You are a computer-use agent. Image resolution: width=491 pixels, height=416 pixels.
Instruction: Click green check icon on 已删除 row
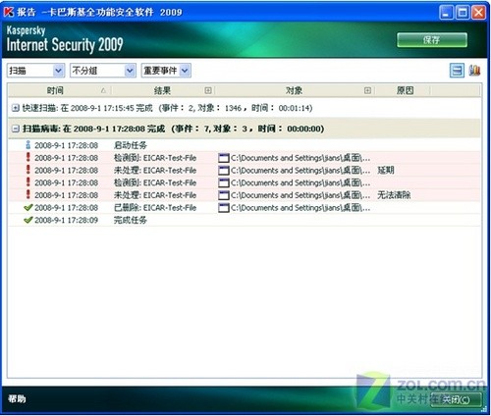(28, 207)
